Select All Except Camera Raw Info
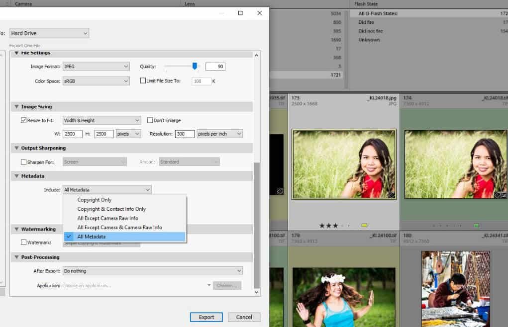Screen dimensions: 508x327 point(125,218)
